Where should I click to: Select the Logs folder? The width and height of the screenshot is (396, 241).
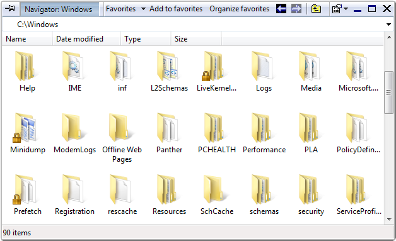(x=264, y=72)
